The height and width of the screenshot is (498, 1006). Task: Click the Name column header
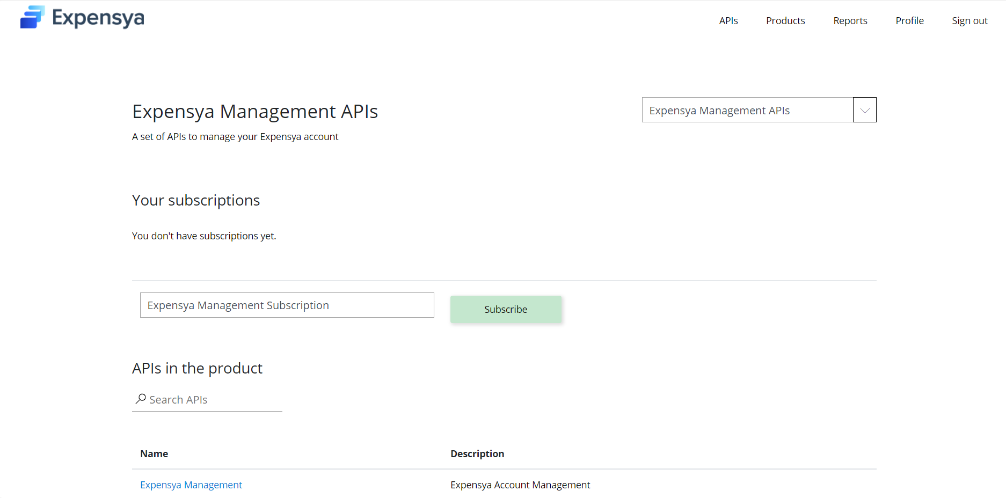[x=154, y=454]
